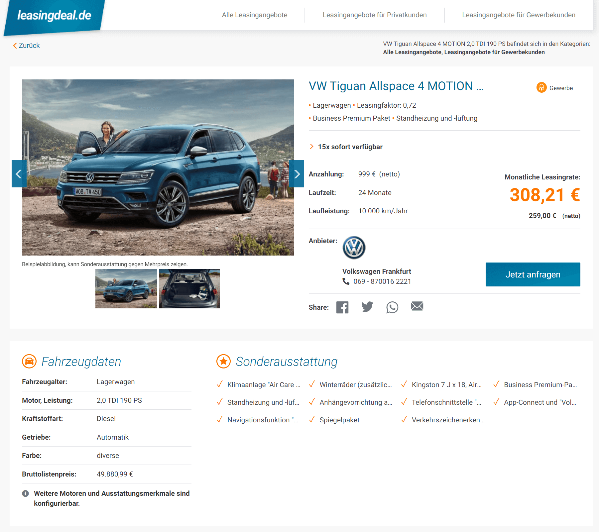Click the VW Tiguan Allspace 4 MOTION title
This screenshot has width=599, height=532.
pos(396,86)
